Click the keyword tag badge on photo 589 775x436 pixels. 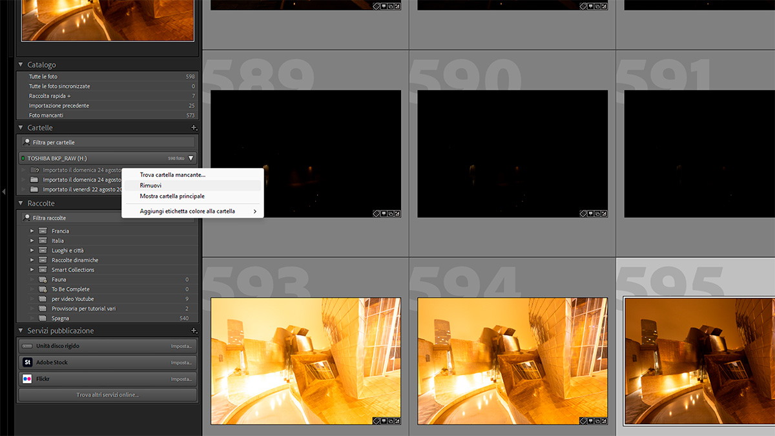pos(376,213)
